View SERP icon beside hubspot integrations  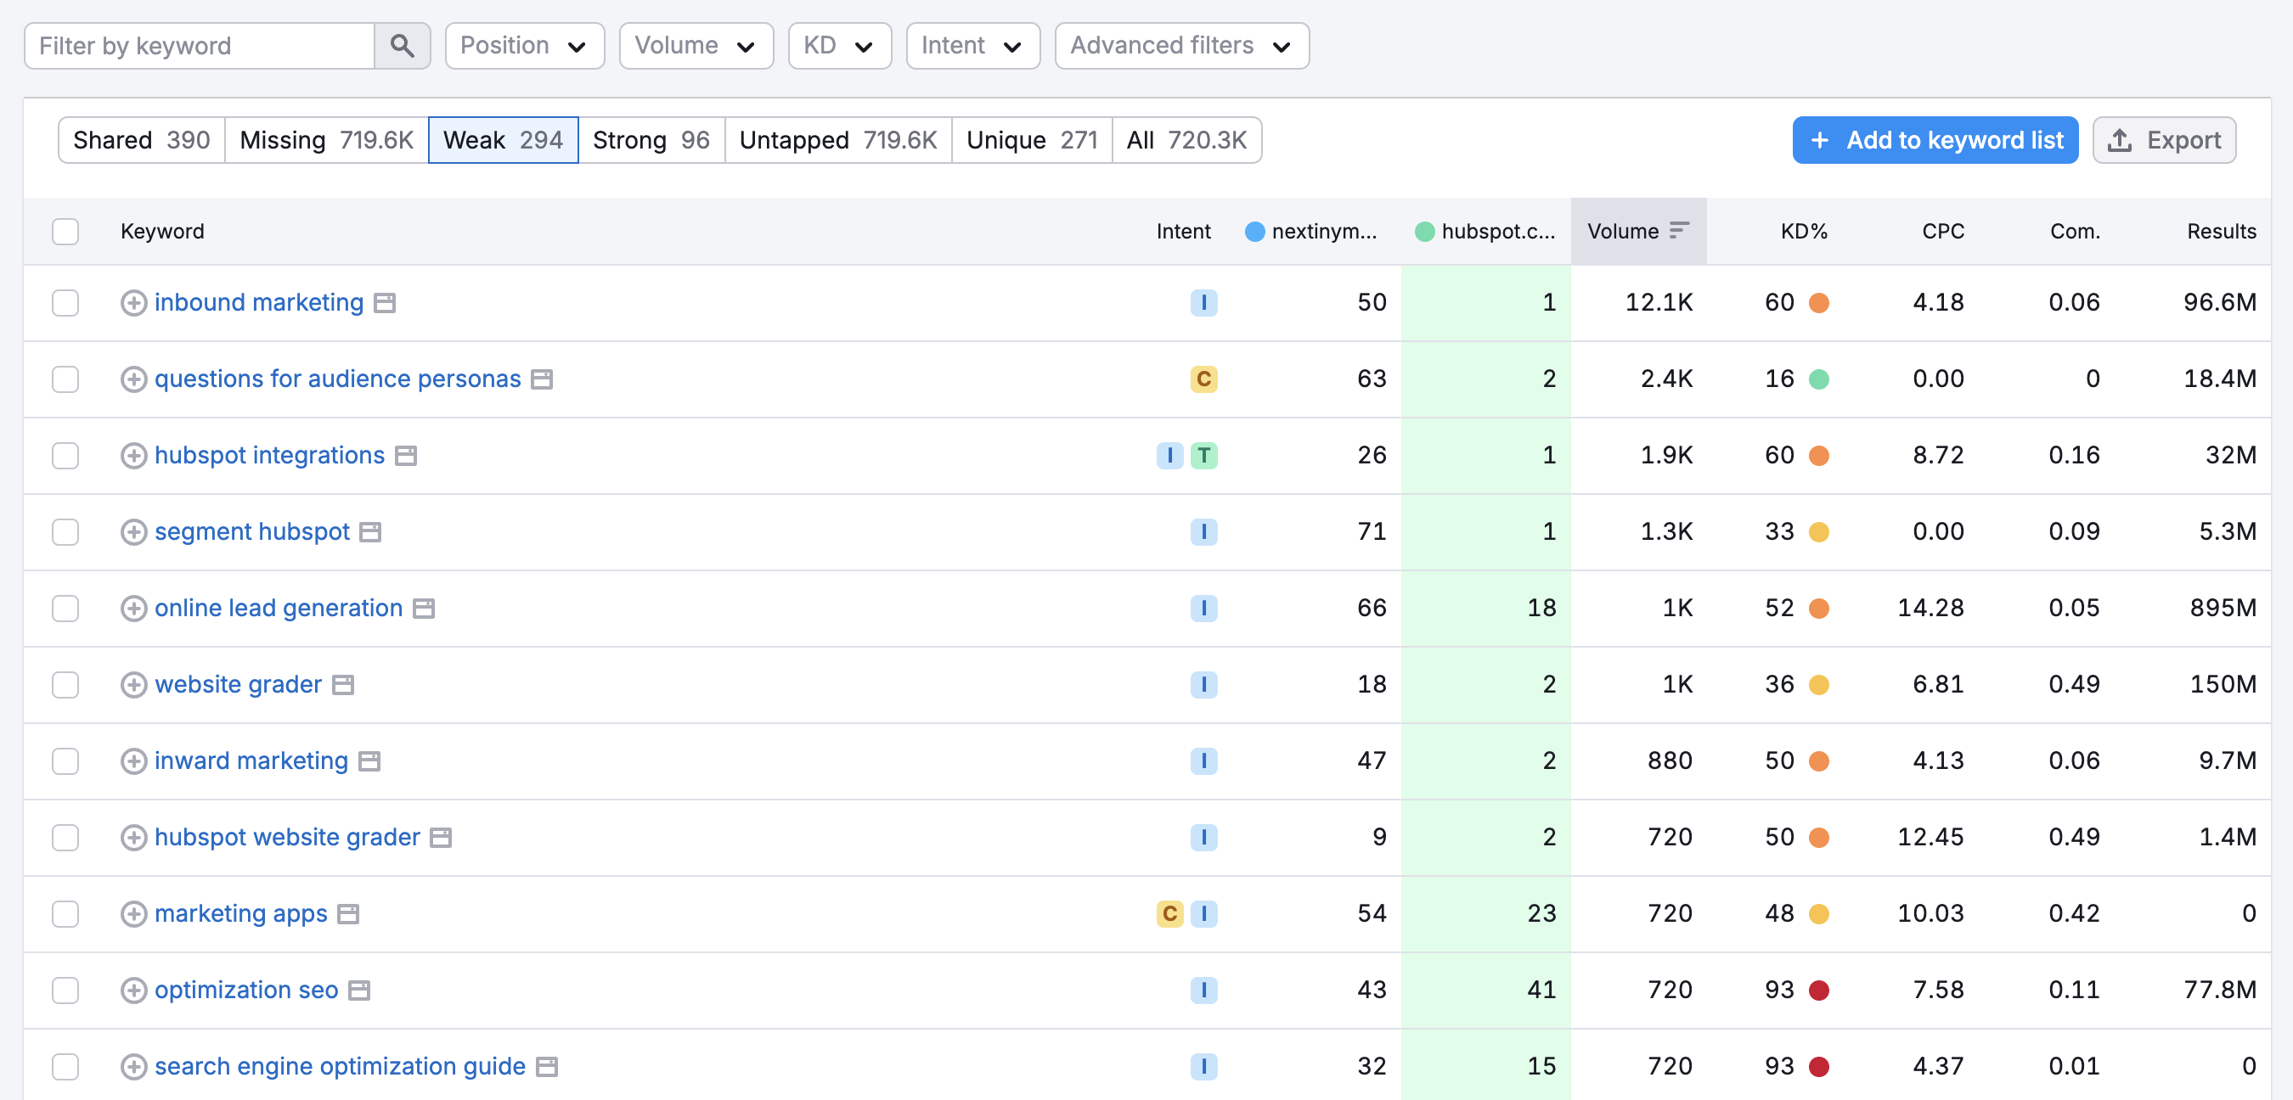click(406, 456)
